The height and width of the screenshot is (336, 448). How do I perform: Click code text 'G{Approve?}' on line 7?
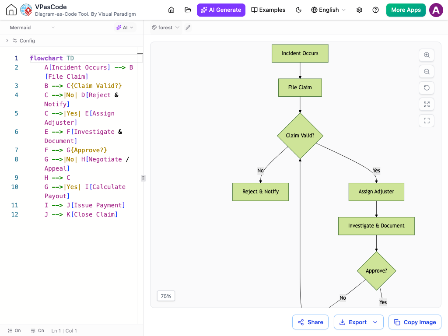pos(87,150)
